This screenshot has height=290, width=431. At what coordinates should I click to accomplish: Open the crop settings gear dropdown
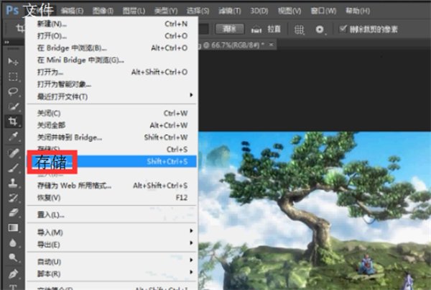321,29
